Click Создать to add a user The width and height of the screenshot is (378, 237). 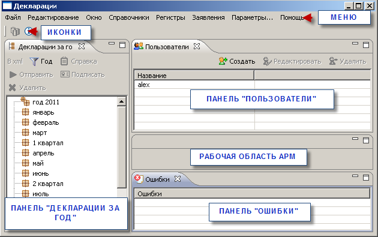[237, 61]
